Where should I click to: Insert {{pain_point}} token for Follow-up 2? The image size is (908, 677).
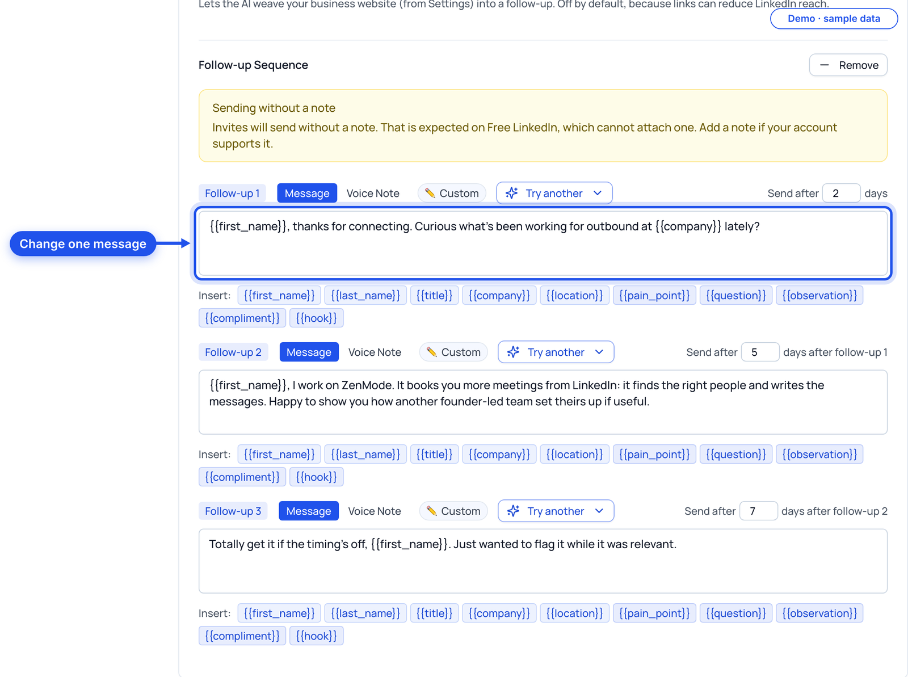[x=654, y=454]
